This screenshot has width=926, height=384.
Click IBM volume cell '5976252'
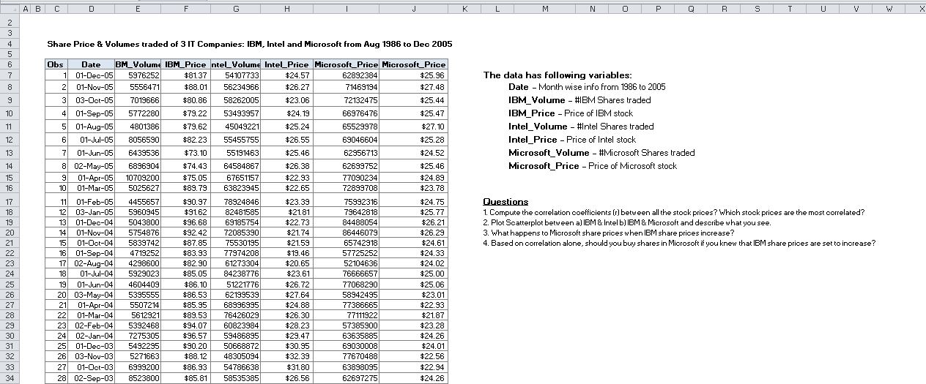coord(137,75)
